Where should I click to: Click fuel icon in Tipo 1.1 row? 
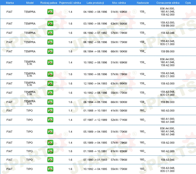pyautogui.click(x=50, y=110)
